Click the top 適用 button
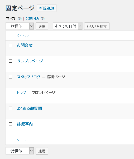This screenshot has width=134, height=159. click(42, 26)
